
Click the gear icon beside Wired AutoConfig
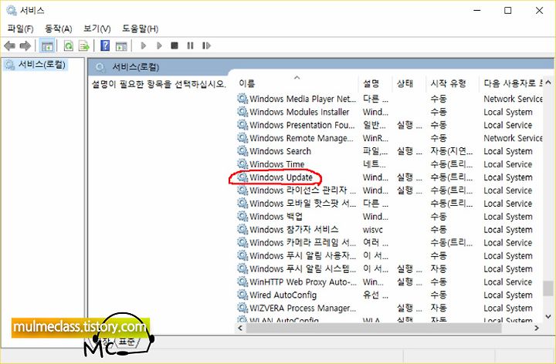242,295
